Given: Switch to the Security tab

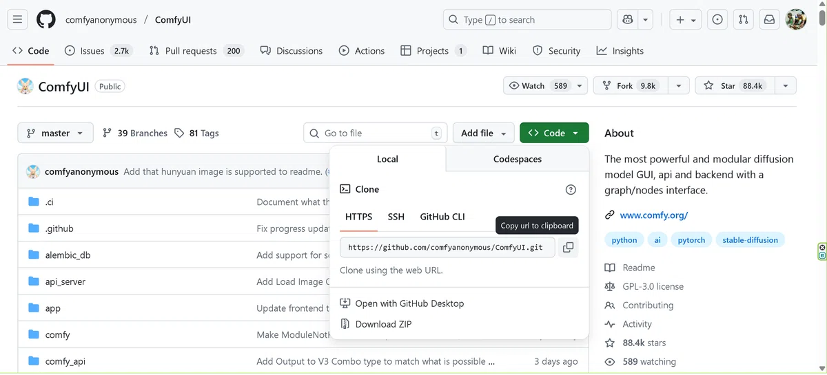Looking at the screenshot, I should 556,51.
